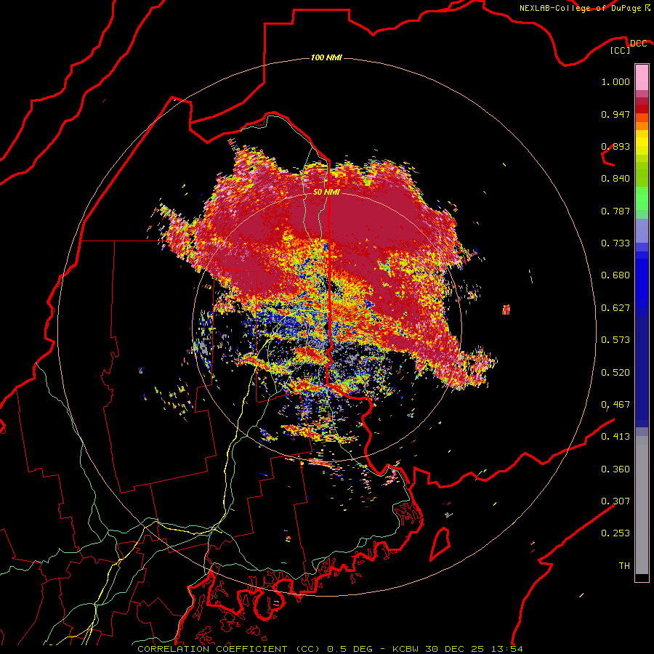654x654 pixels.
Task: Click the KCBW station identifier in footer
Action: [406, 649]
